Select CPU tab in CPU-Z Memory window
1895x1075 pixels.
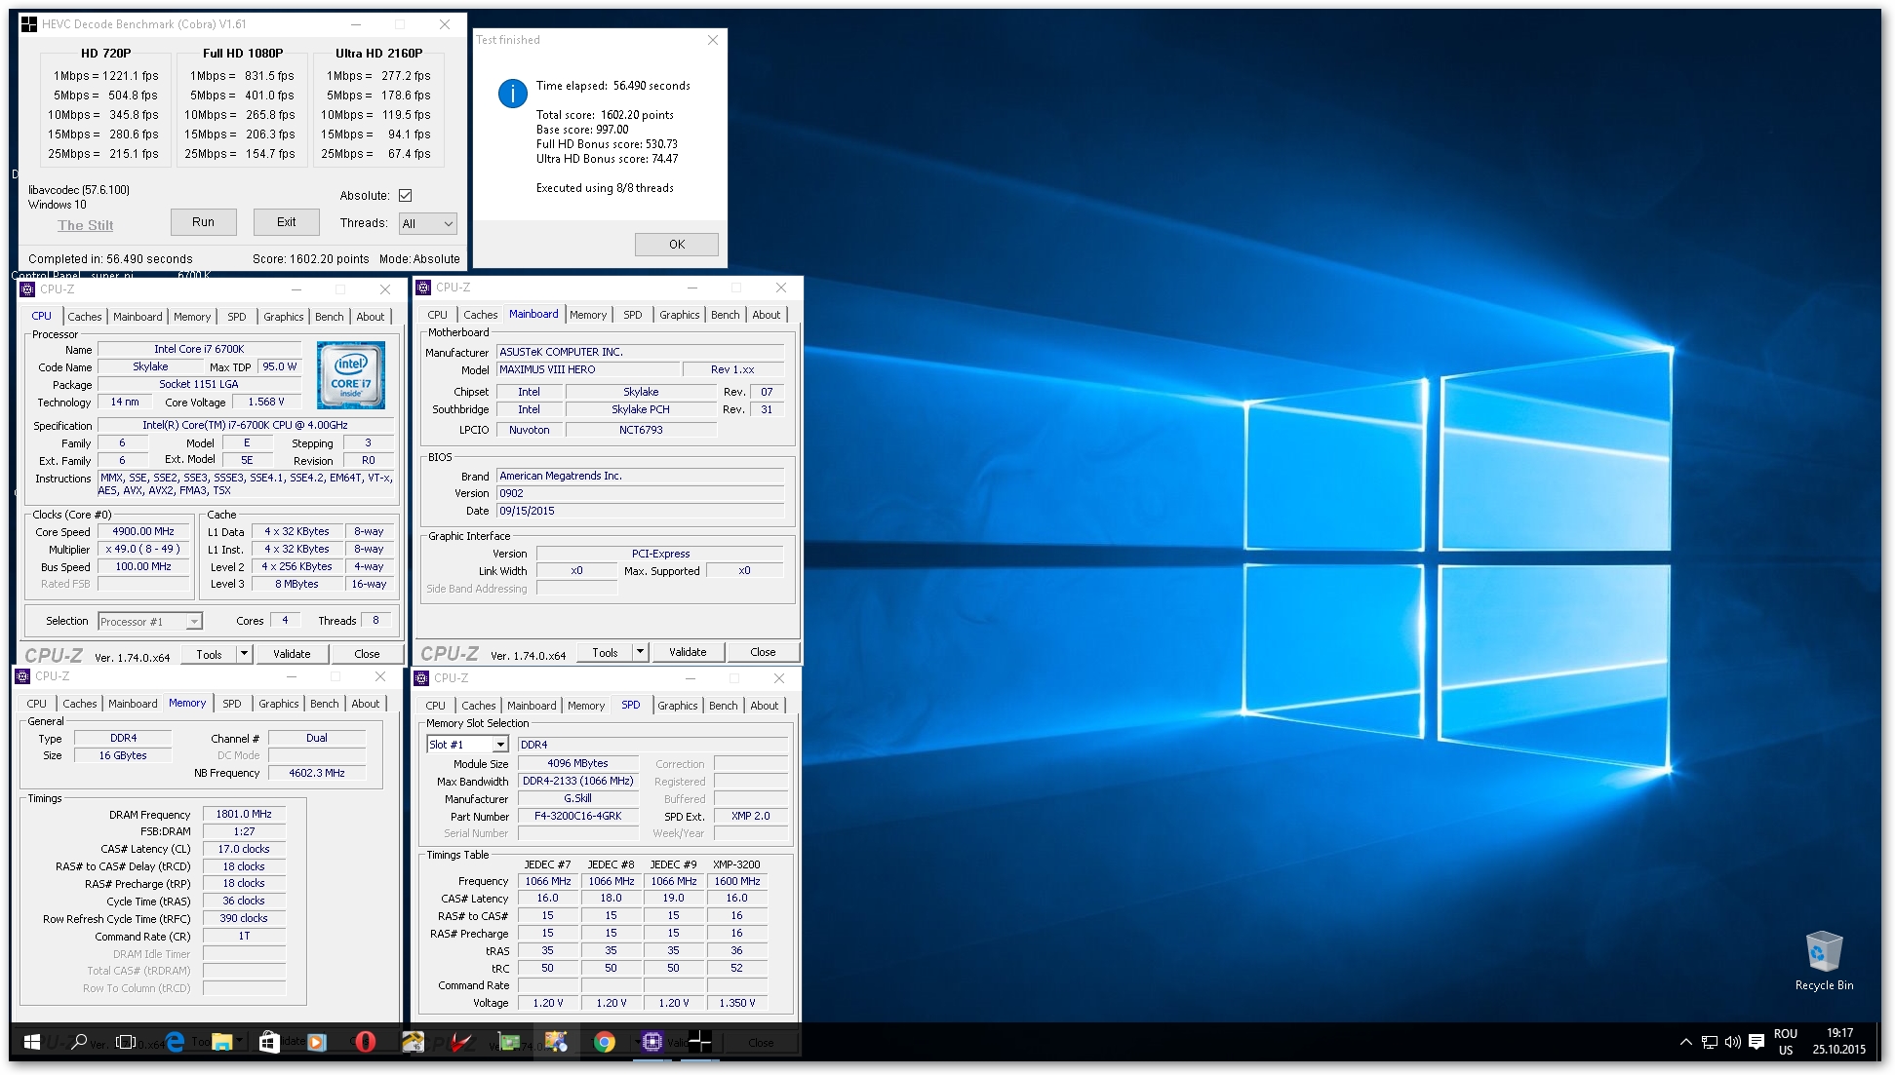coord(37,704)
